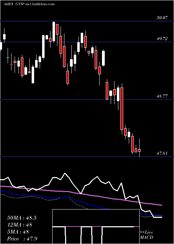This screenshot has width=174, height=244.
Task: Select the 5MA : 48 legend entry
Action: 18,232
